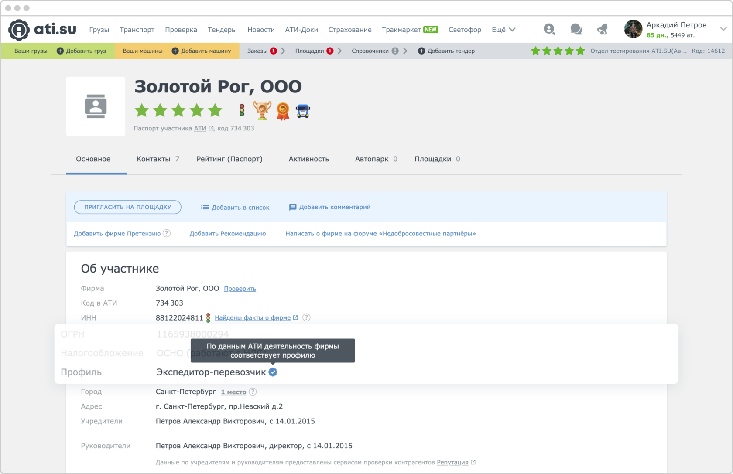Click Добавить комментарий

[x=330, y=207]
